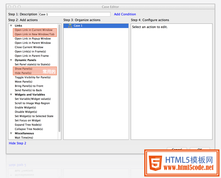The image size is (221, 178).
Task: Click into the Description text field
Action: pos(74,14)
